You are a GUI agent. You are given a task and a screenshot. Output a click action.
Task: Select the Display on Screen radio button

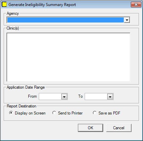11,113
